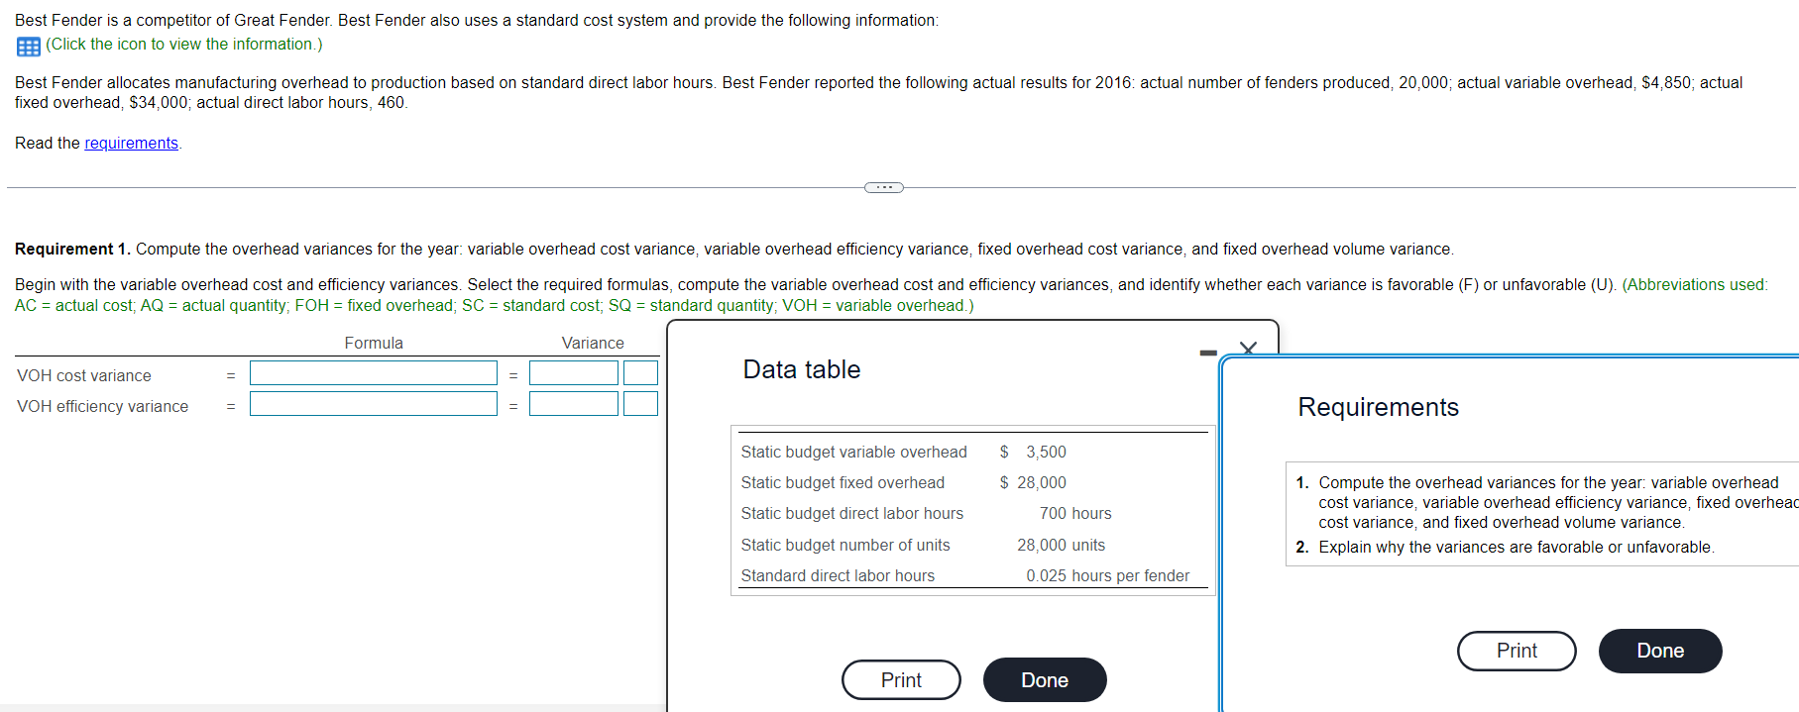Viewport: 1799px width, 712px height.
Task: Select the 'Static budget fixed overhead' row label
Action: 843,483
